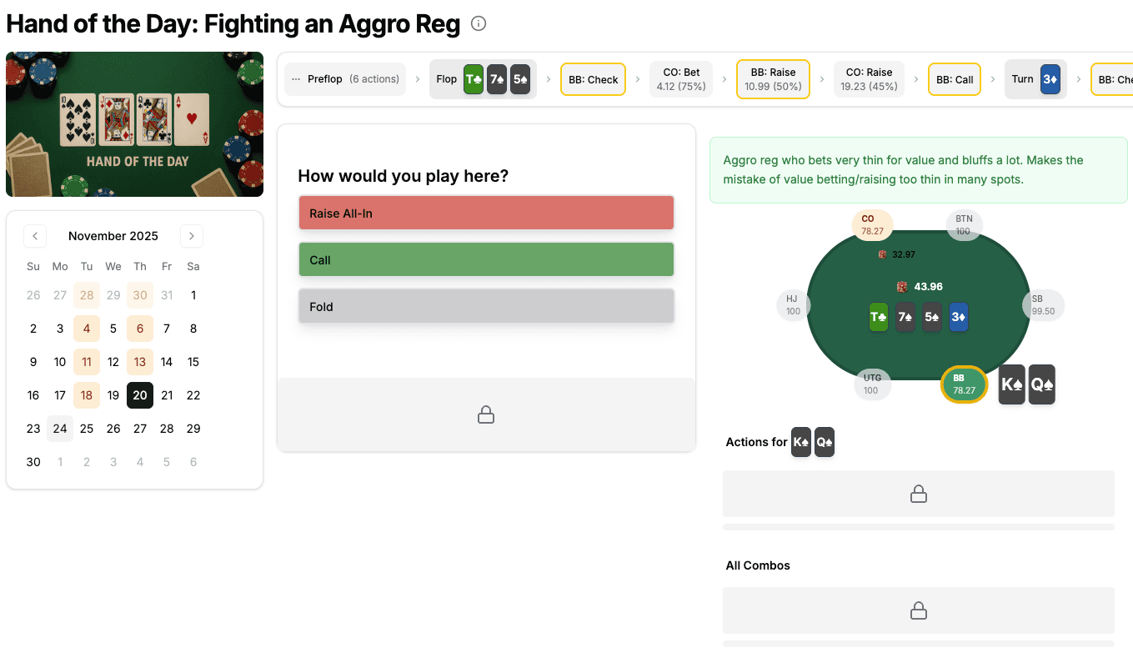This screenshot has width=1133, height=668.
Task: Click the lock icon under All Combos
Action: coord(918,611)
